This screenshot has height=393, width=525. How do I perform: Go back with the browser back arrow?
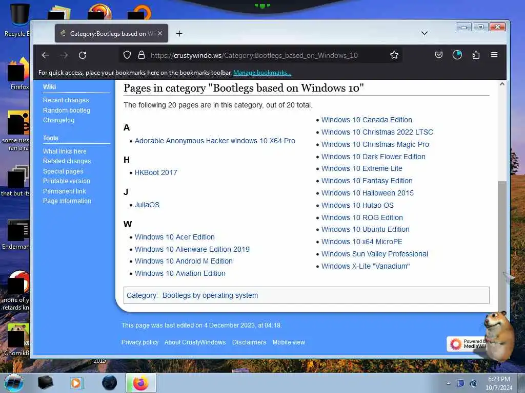[46, 55]
